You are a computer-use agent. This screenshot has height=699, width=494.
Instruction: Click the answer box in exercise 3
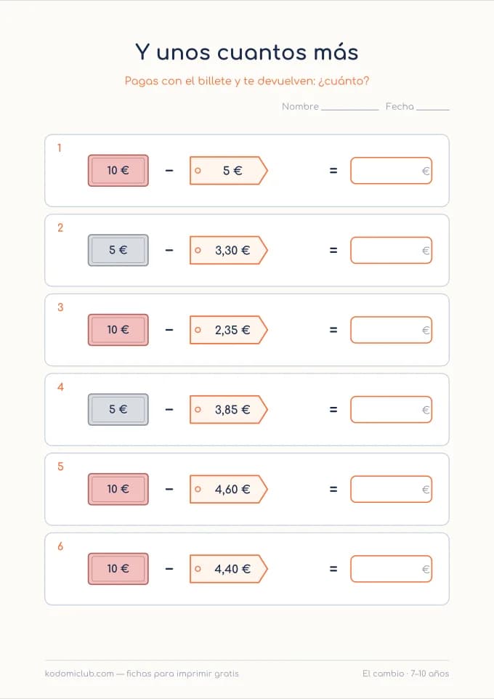tap(391, 330)
